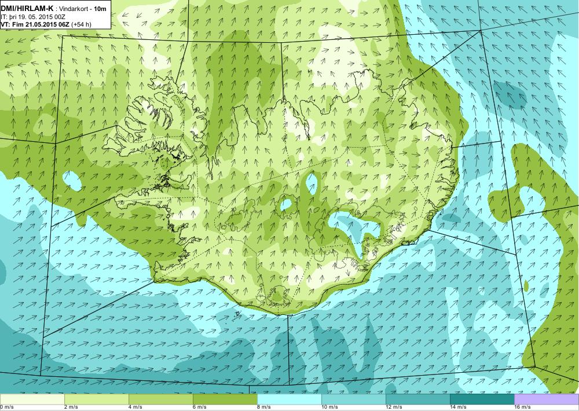Click the 'Vindarkort - 10m' map type text
579x411 pixels.
(83, 9)
